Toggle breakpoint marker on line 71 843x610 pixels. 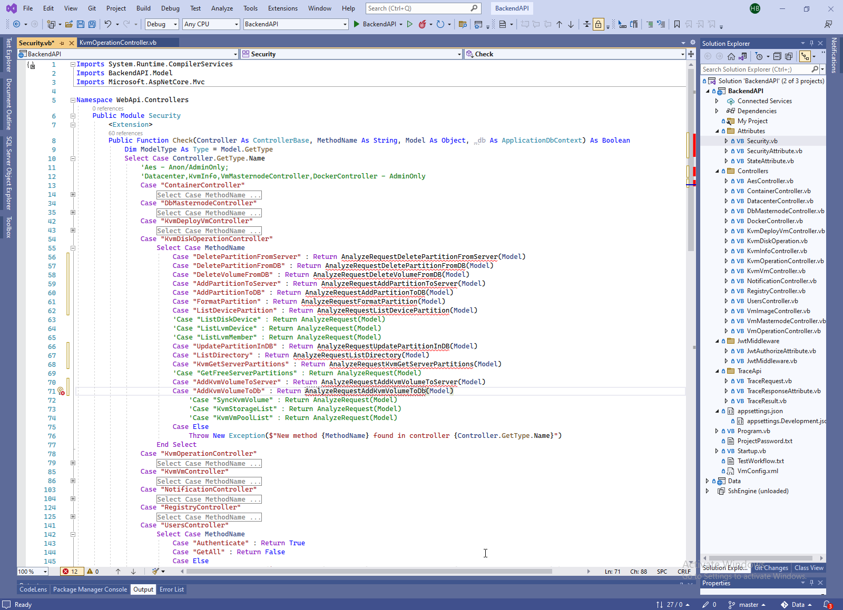tap(61, 392)
